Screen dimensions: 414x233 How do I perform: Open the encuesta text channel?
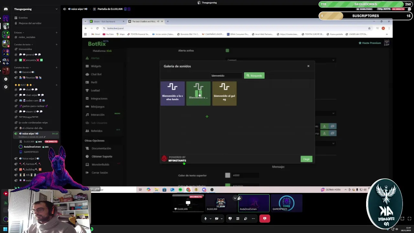point(31,60)
